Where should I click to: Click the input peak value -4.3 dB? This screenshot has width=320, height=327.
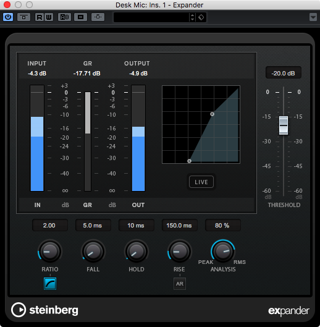pyautogui.click(x=37, y=74)
